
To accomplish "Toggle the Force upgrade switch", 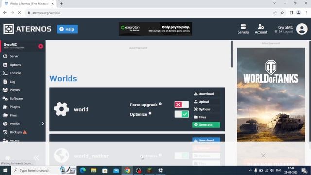I will (181, 105).
